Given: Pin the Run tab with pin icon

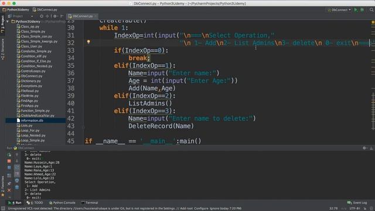Looking at the screenshot, I should click(x=9, y=183).
